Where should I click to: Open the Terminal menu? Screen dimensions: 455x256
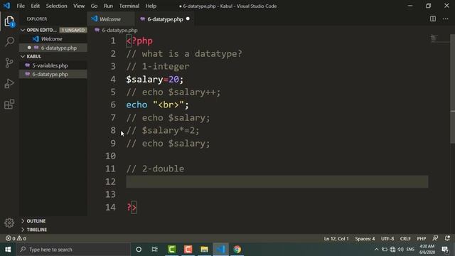pyautogui.click(x=129, y=6)
